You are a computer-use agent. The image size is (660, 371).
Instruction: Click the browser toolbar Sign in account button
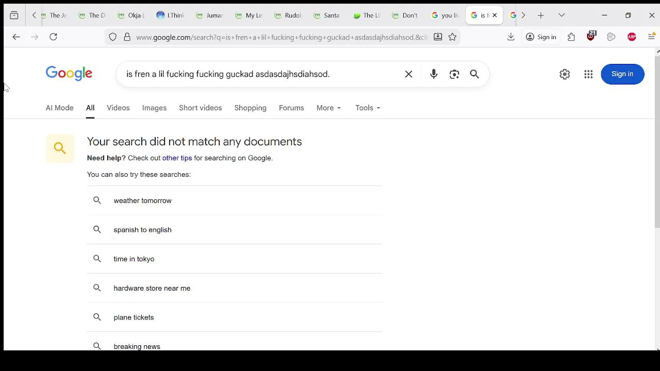point(541,37)
